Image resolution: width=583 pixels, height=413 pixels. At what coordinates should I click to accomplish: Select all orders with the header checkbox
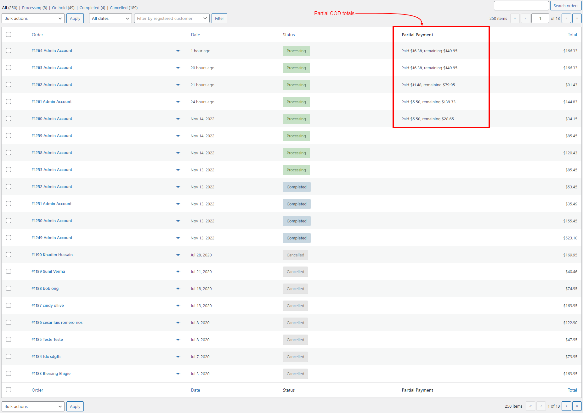coord(8,34)
